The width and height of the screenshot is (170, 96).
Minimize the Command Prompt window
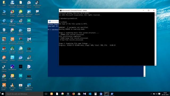[143, 10]
